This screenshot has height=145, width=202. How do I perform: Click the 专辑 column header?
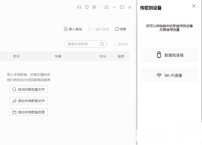click(x=58, y=56)
